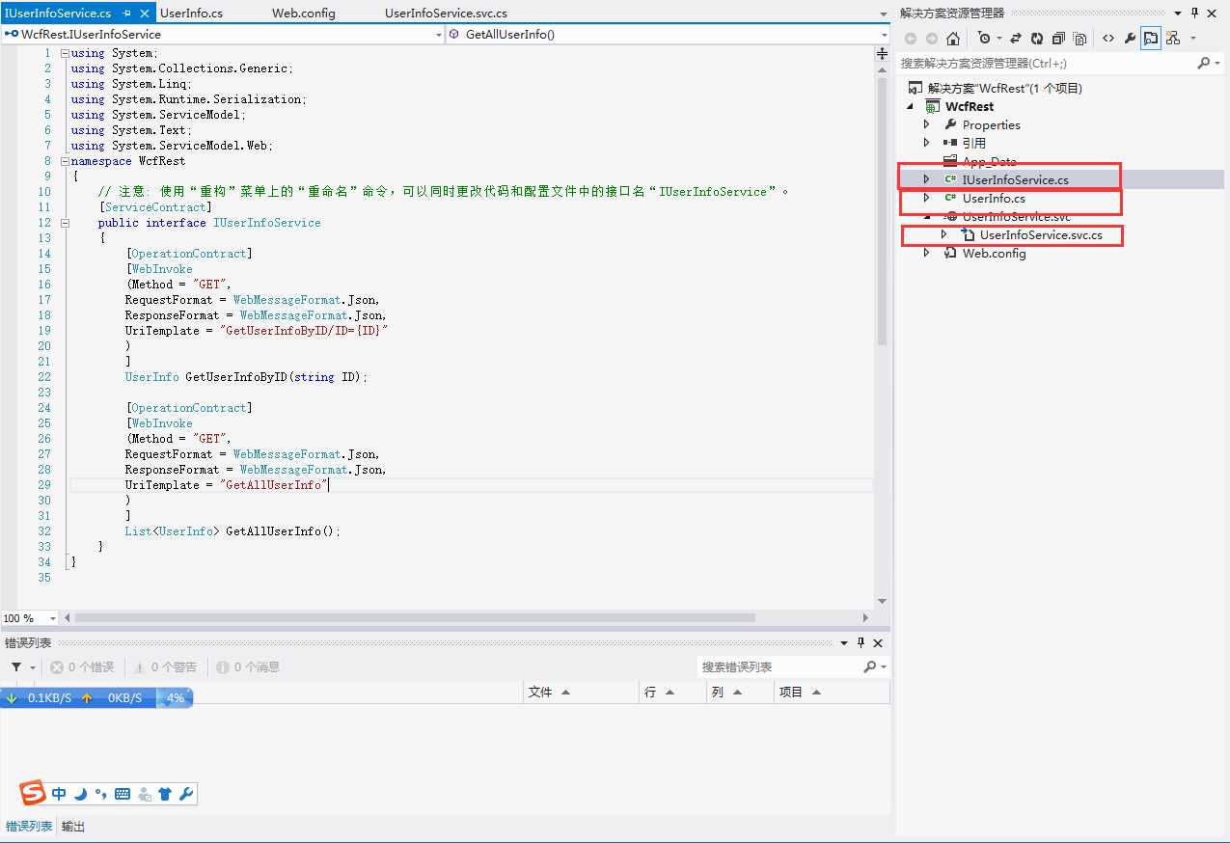1230x843 pixels.
Task: Toggle the 0 个消息 messages filter
Action: click(249, 667)
